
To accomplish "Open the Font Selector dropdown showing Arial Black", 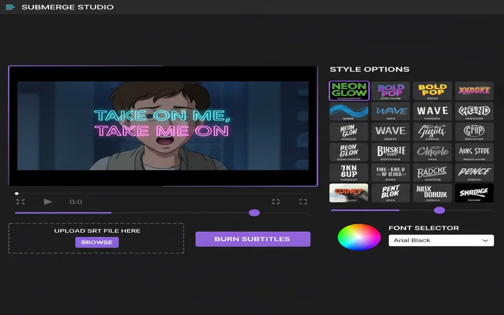I will tap(440, 240).
